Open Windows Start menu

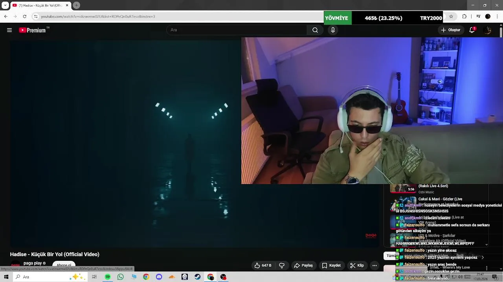pyautogui.click(x=6, y=277)
